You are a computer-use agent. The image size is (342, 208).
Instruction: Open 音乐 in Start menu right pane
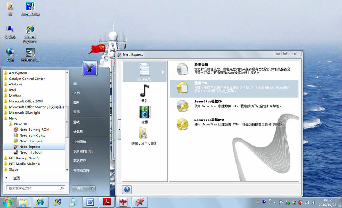pyautogui.click(x=77, y=112)
